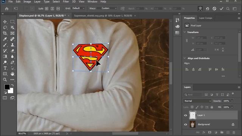Delete layer with trash icon
The image size is (242, 136).
[234, 132]
